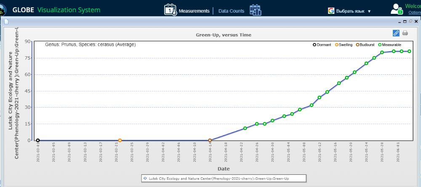Toggle Budburst legend color marker
The width and height of the screenshot is (421, 187).
(x=358, y=45)
